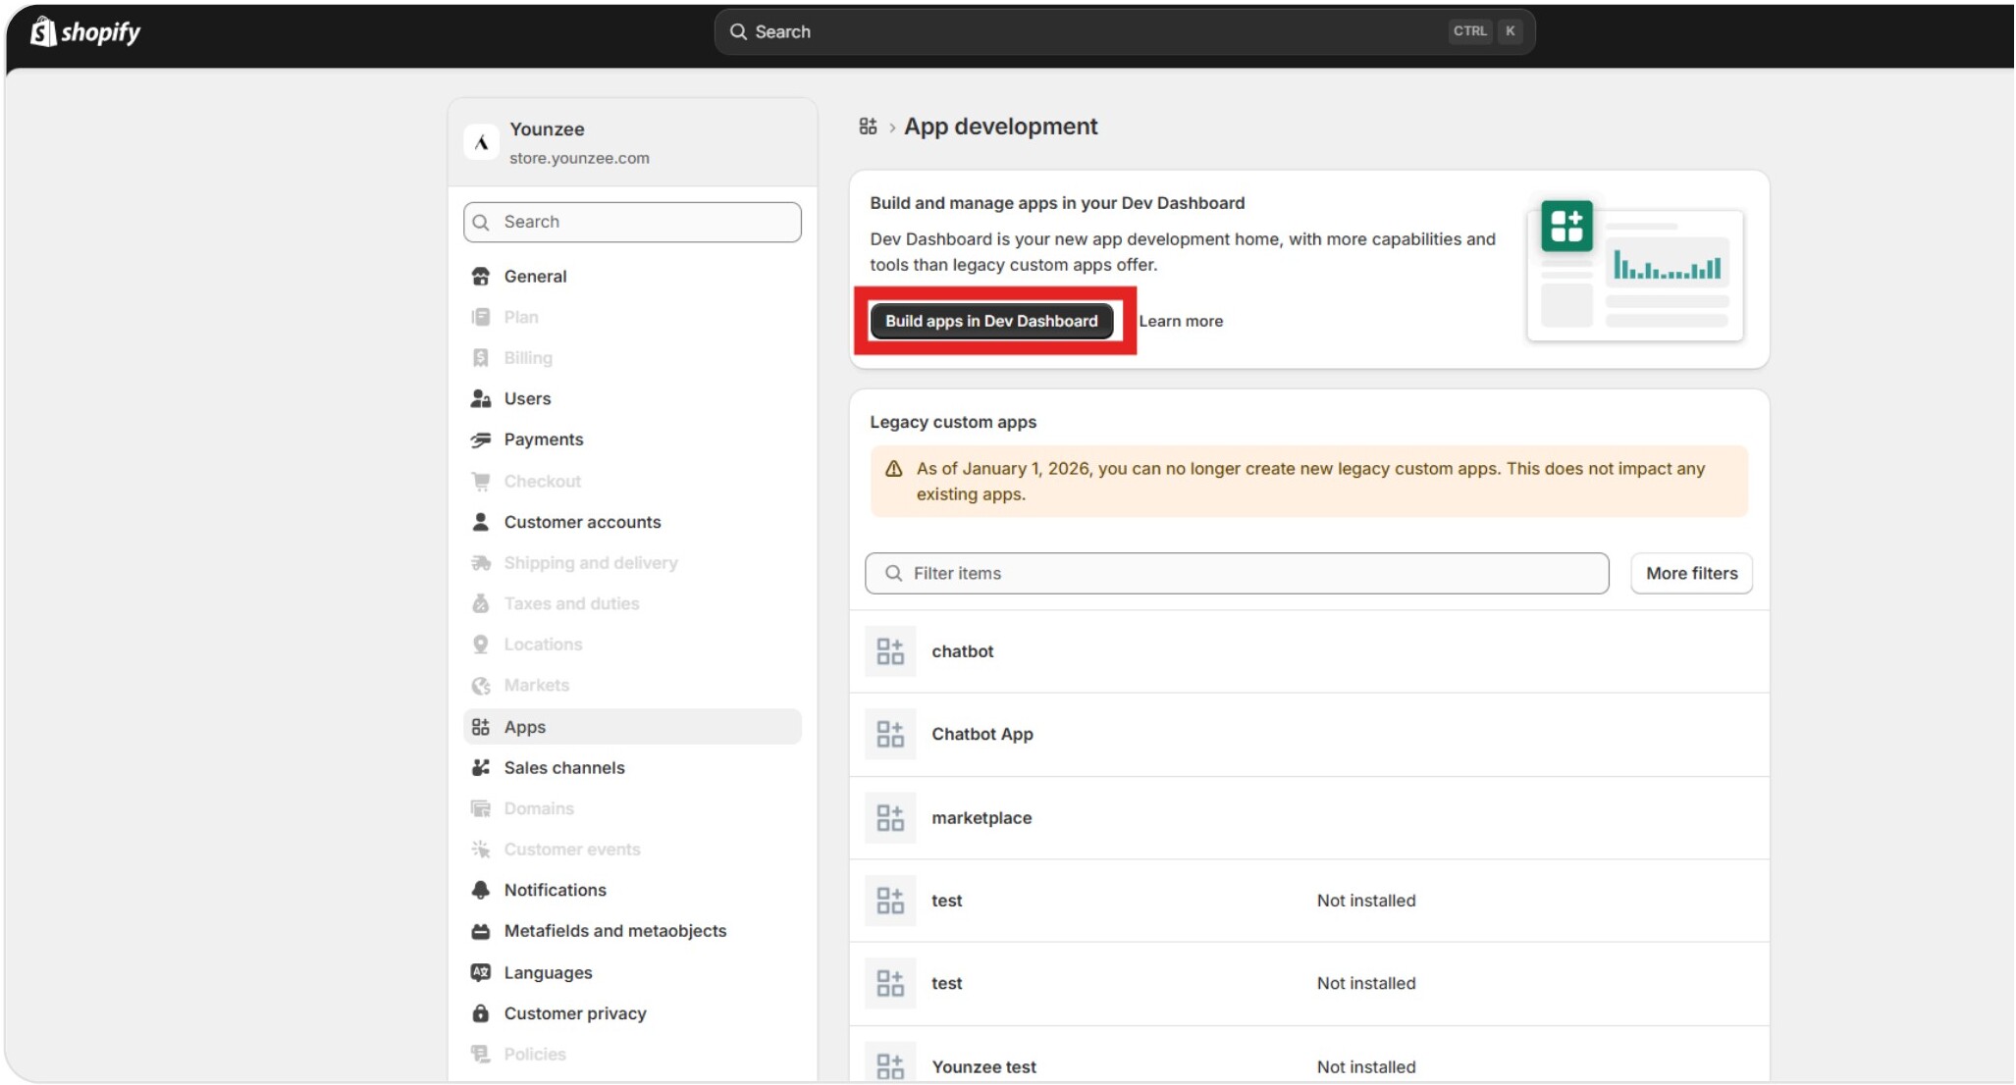
Task: Click the Younzee store avatar icon
Action: pos(481,143)
